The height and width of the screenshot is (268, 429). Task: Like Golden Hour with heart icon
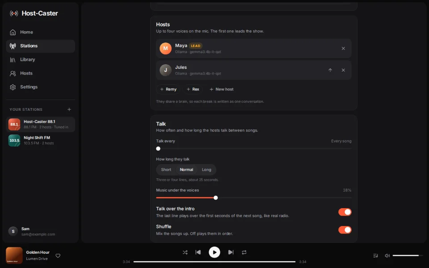click(x=58, y=255)
